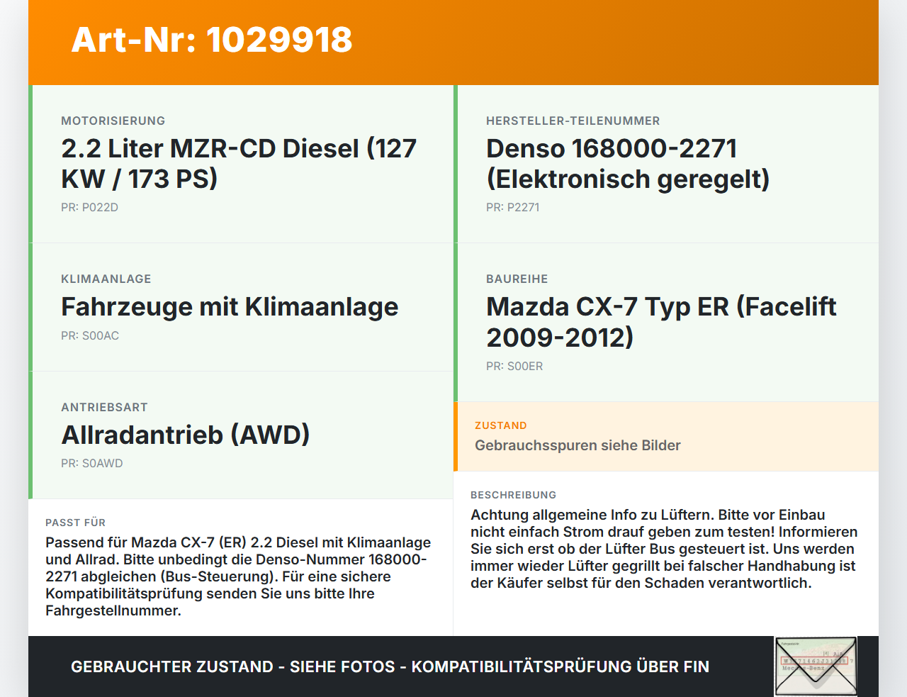This screenshot has width=907, height=697.
Task: Click the PR: P022D code
Action: 89,207
